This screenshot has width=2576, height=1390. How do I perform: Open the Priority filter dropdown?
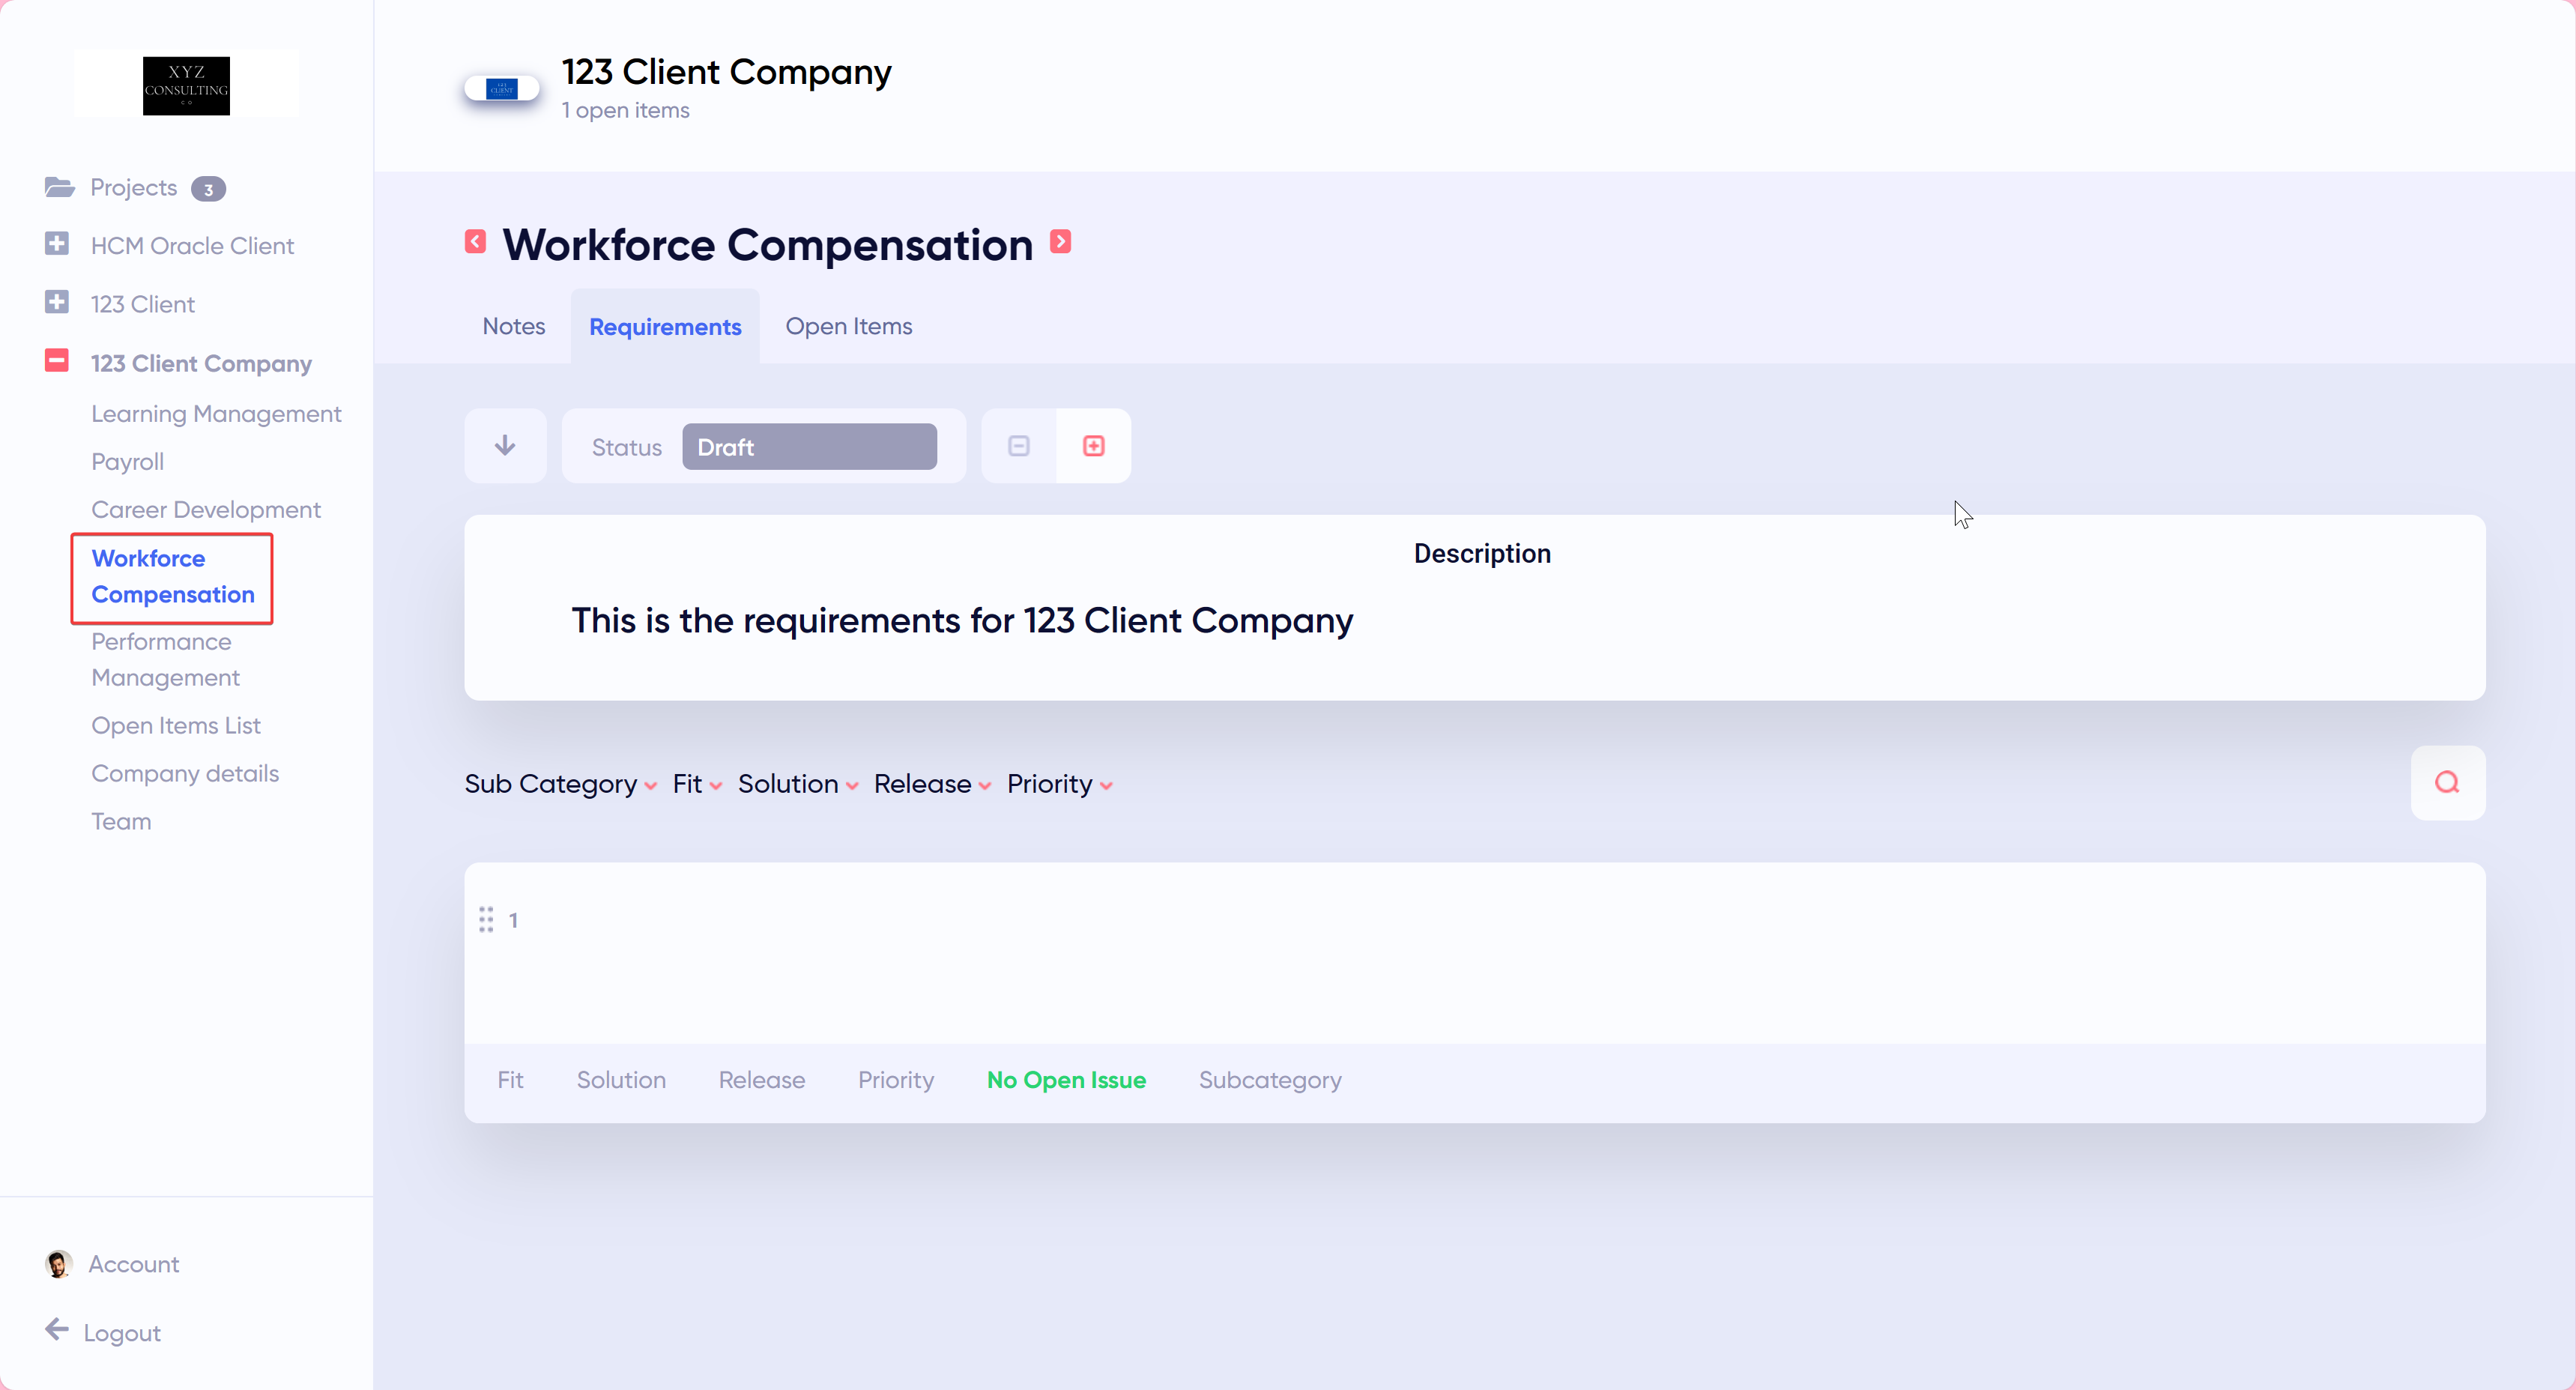pos(1059,784)
